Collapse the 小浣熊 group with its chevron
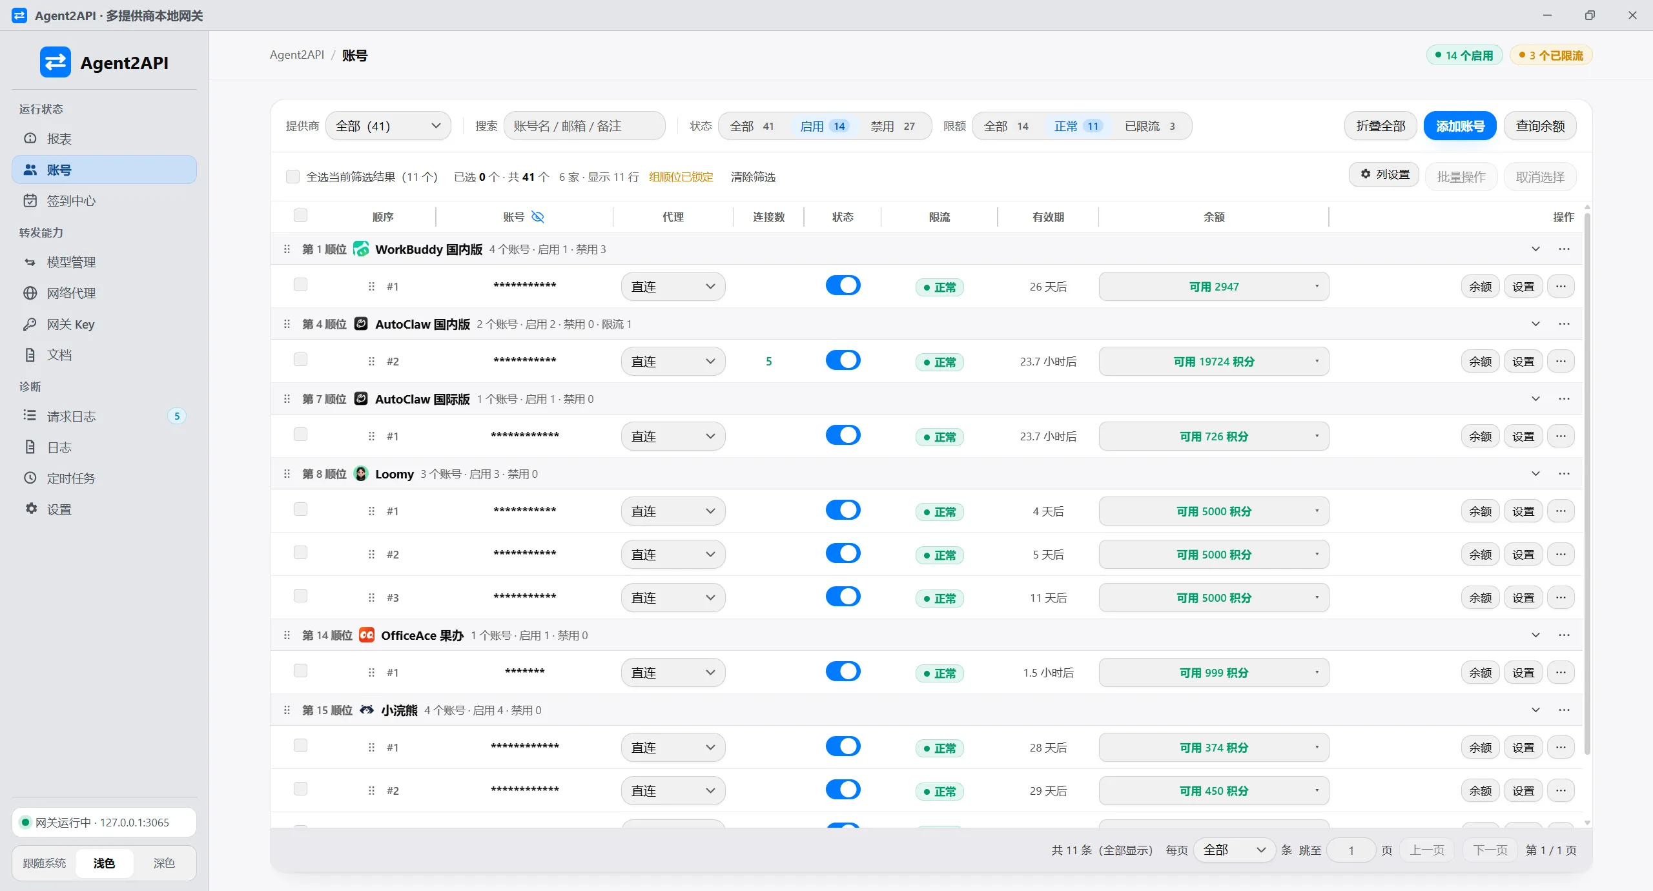The height and width of the screenshot is (891, 1653). (x=1535, y=710)
